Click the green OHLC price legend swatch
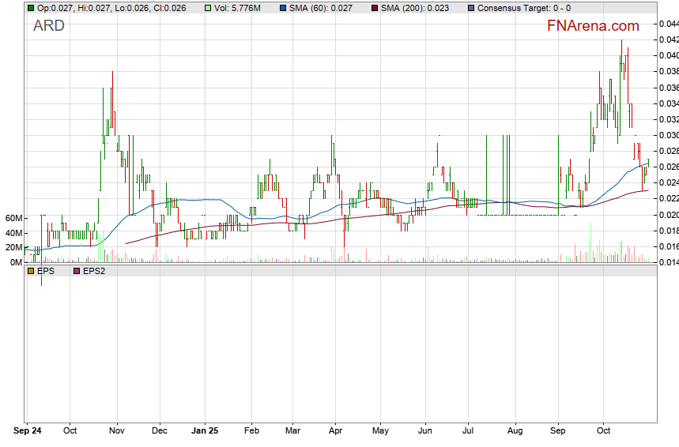Viewport: 679px width, 447px height. tap(30, 8)
